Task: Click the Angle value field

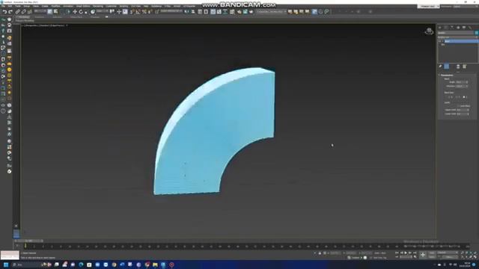Action: [x=461, y=82]
